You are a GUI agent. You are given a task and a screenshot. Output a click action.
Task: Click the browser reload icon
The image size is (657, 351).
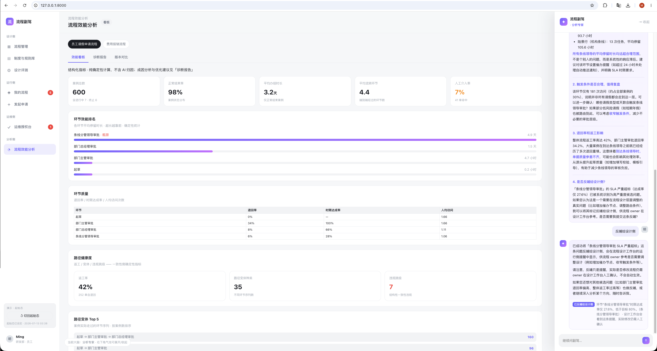pyautogui.click(x=25, y=5)
